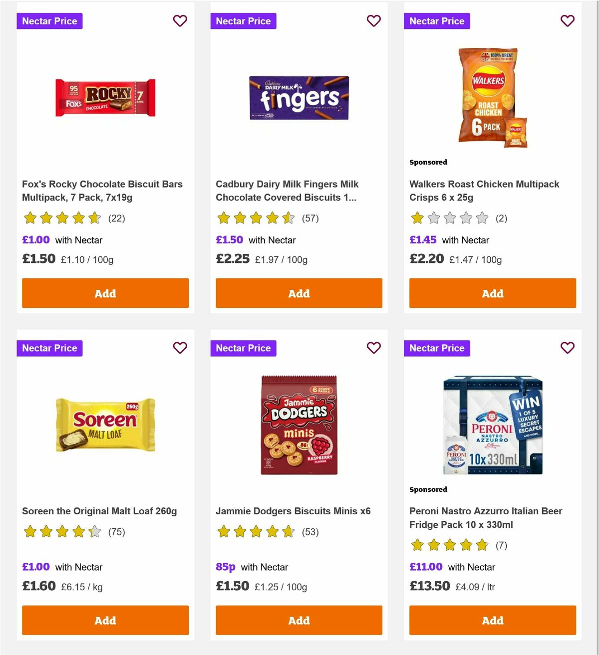This screenshot has width=599, height=655.
Task: Click the Soreen Malt Loaf product image
Action: click(105, 424)
